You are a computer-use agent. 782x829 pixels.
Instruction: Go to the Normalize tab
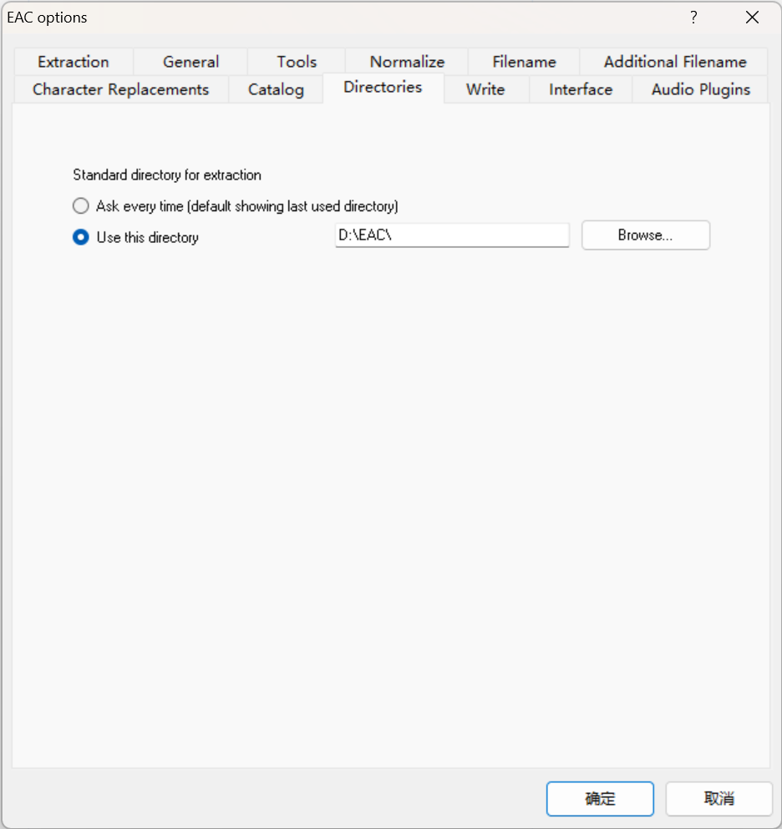(x=407, y=62)
